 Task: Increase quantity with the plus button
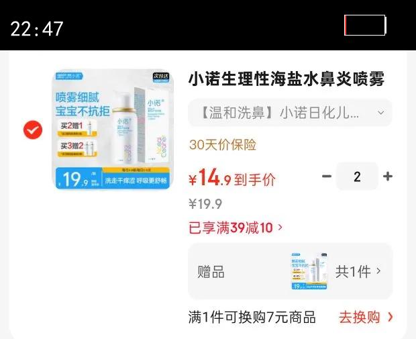388,176
